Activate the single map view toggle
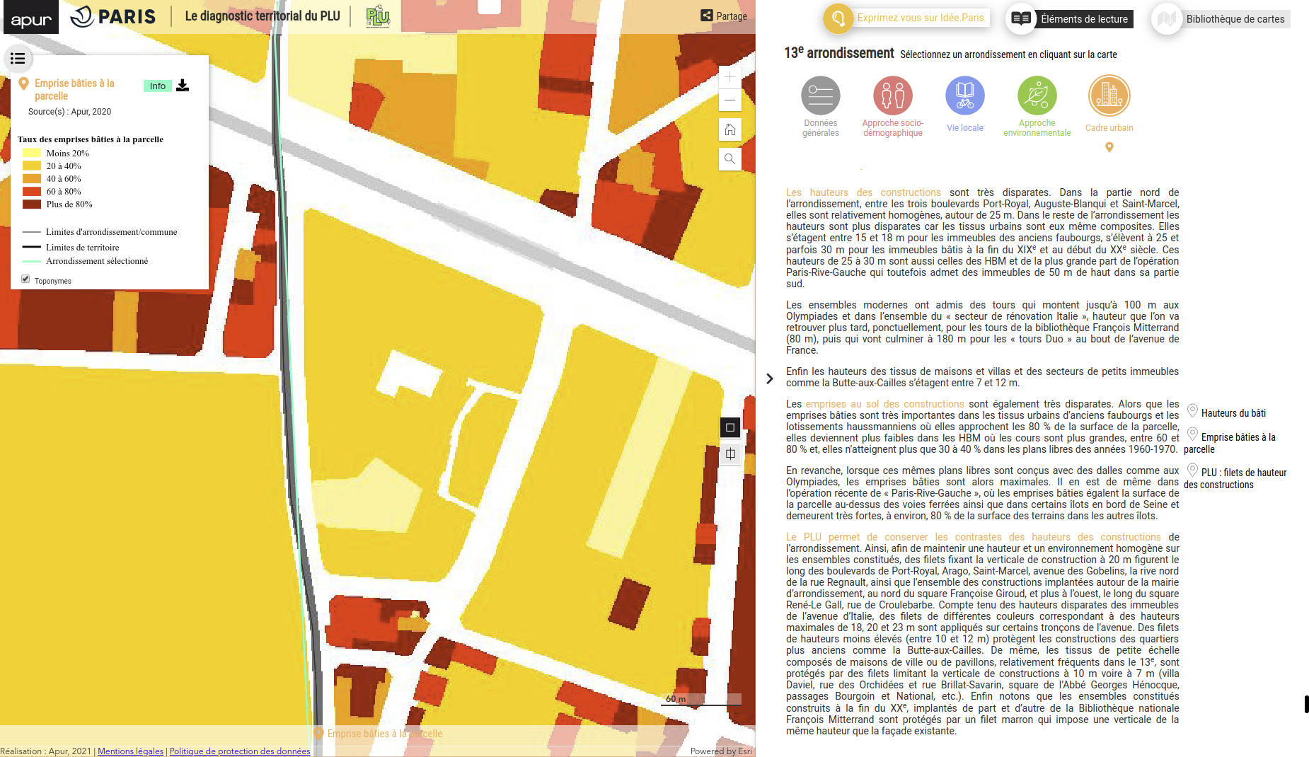 click(x=730, y=427)
